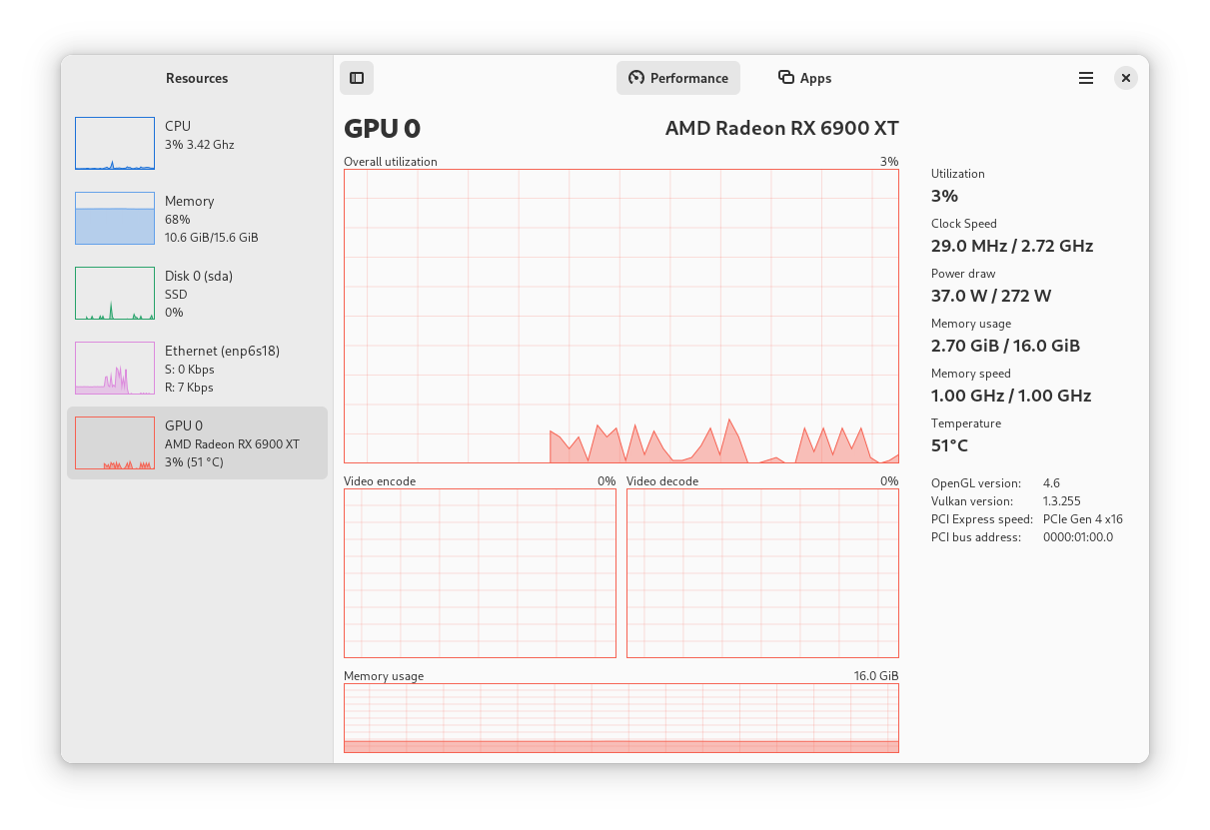Click the GPU 0 heading

click(382, 128)
